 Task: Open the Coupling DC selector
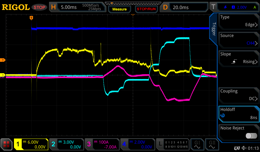239,95
